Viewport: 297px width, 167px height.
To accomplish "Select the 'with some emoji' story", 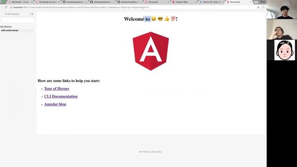I will (x=9, y=30).
